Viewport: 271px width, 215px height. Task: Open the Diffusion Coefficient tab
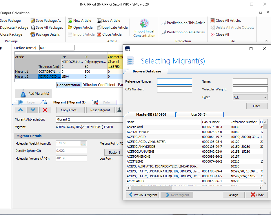99,85
